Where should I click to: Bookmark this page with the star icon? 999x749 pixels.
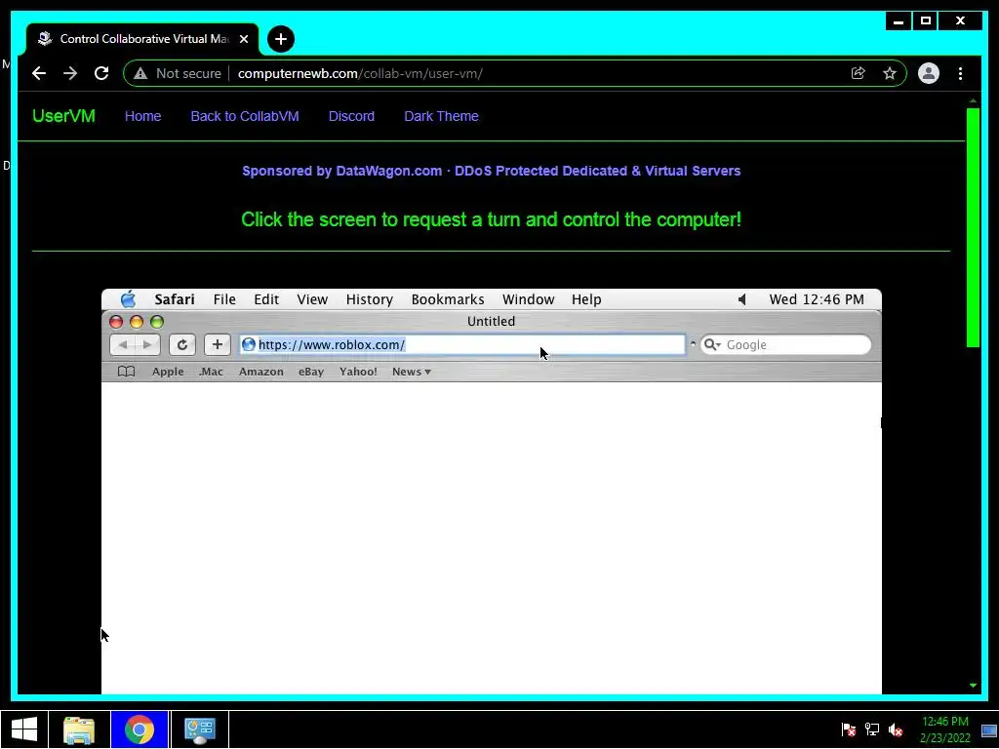[890, 73]
